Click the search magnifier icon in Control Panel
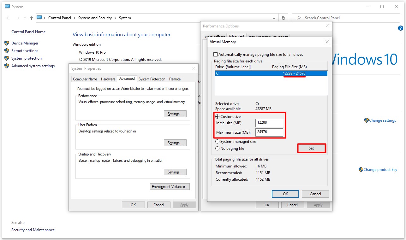 pyautogui.click(x=299, y=18)
